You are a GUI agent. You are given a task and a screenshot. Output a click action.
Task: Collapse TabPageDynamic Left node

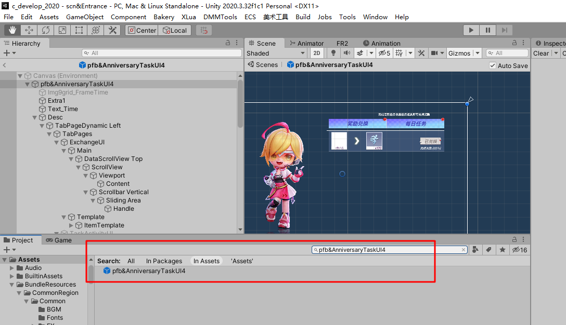42,126
